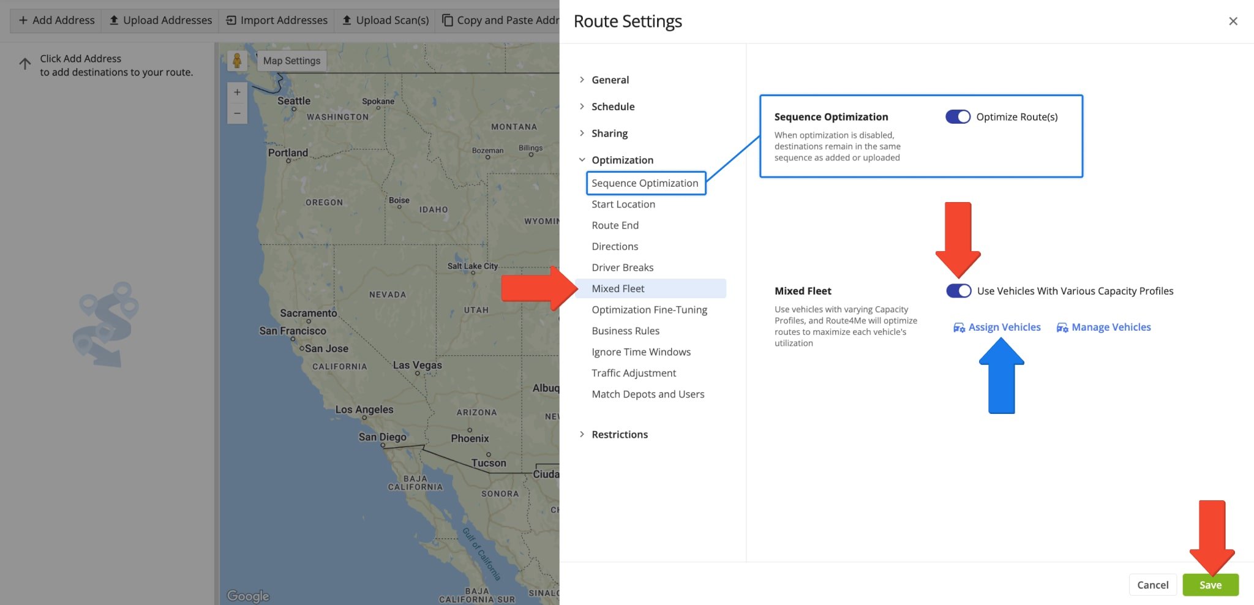Viewport: 1254px width, 605px height.
Task: Expand the Restrictions section chevron
Action: tap(582, 434)
